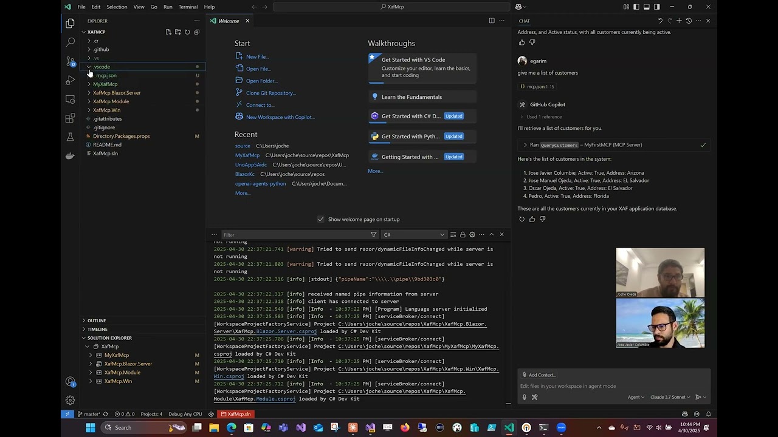Retry the last Copilot response
The image size is (778, 437).
pos(522,219)
